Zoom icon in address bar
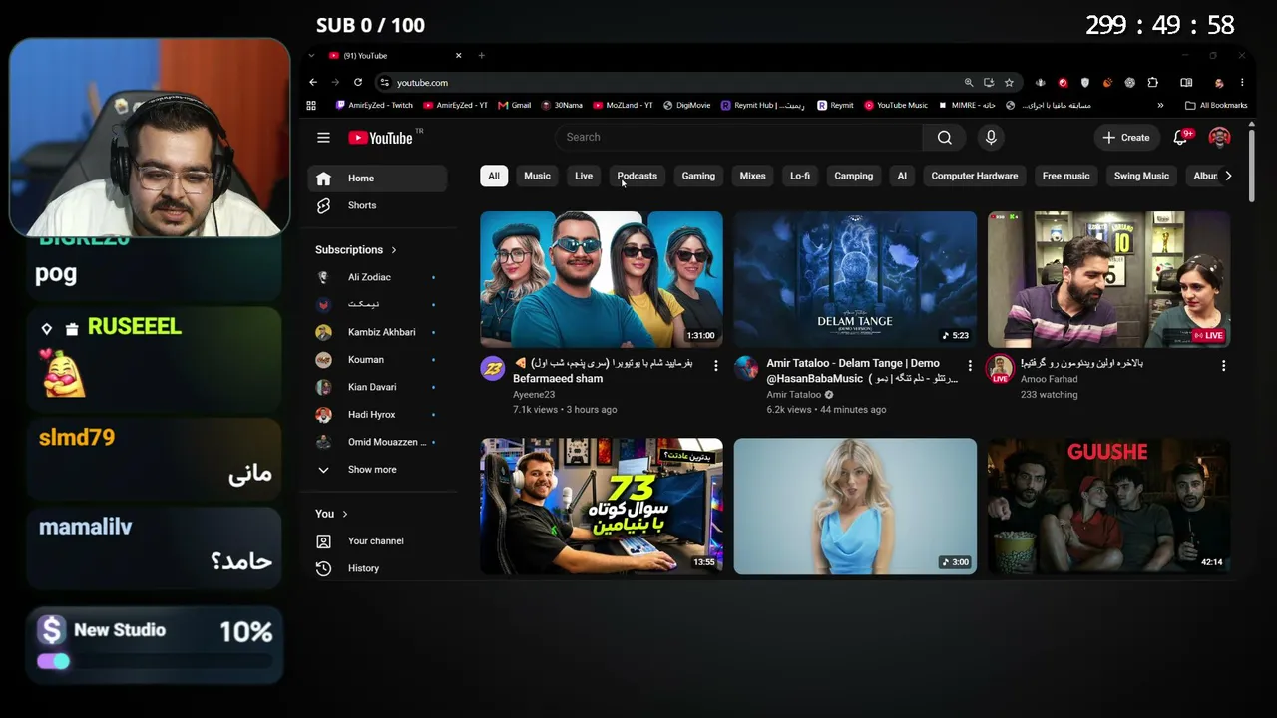1277x718 pixels. [968, 83]
